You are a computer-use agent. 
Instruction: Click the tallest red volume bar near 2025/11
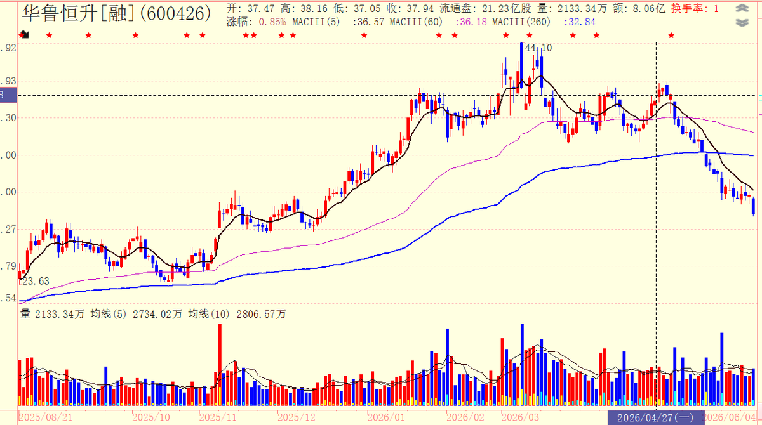[x=220, y=364]
